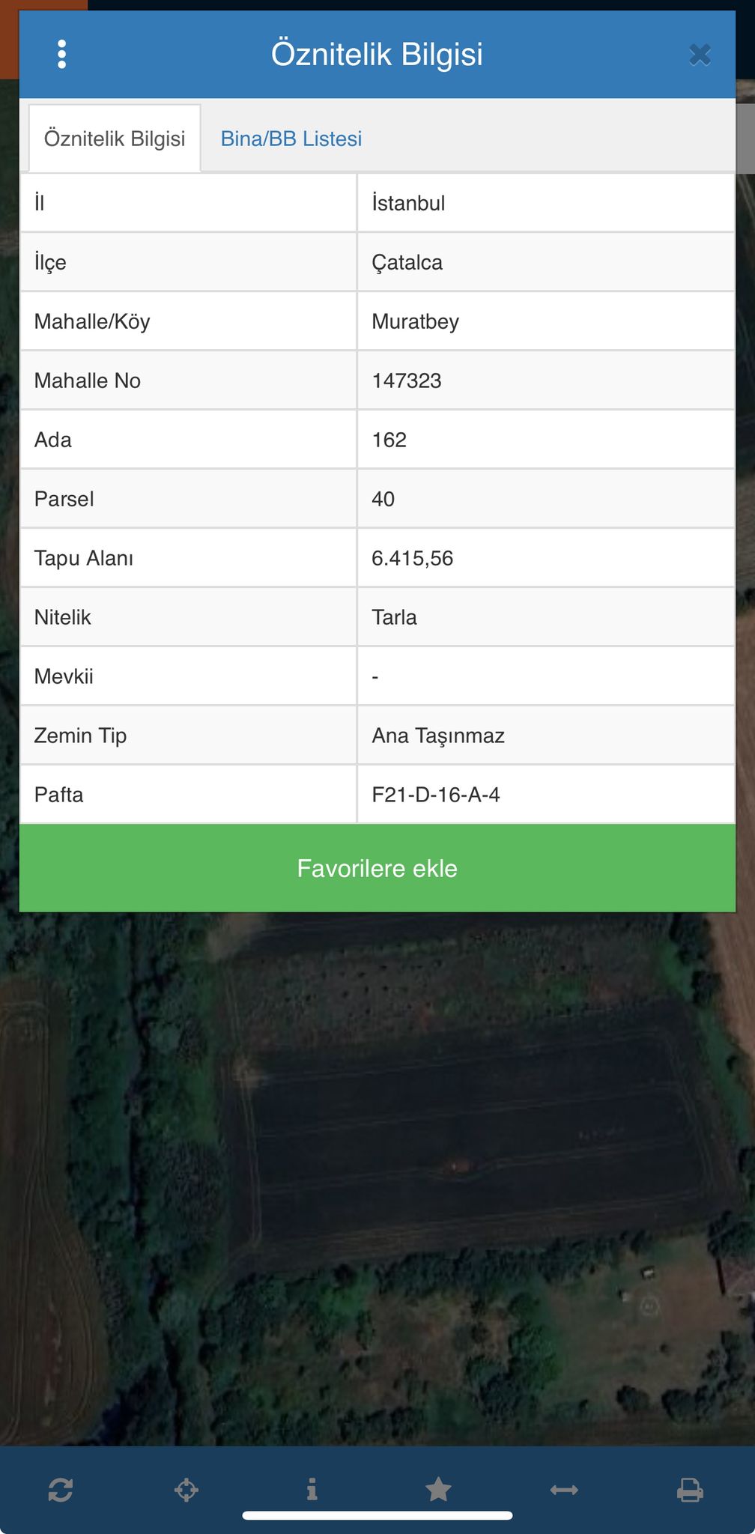Click the Favorilere ekle button
This screenshot has height=1534, width=755.
tap(377, 868)
